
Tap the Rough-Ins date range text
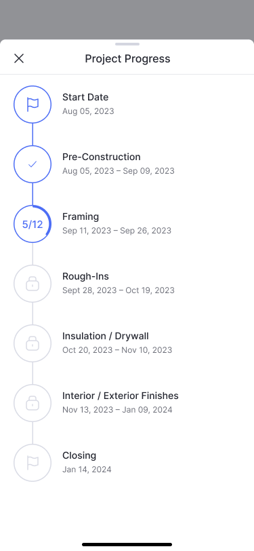pos(119,290)
